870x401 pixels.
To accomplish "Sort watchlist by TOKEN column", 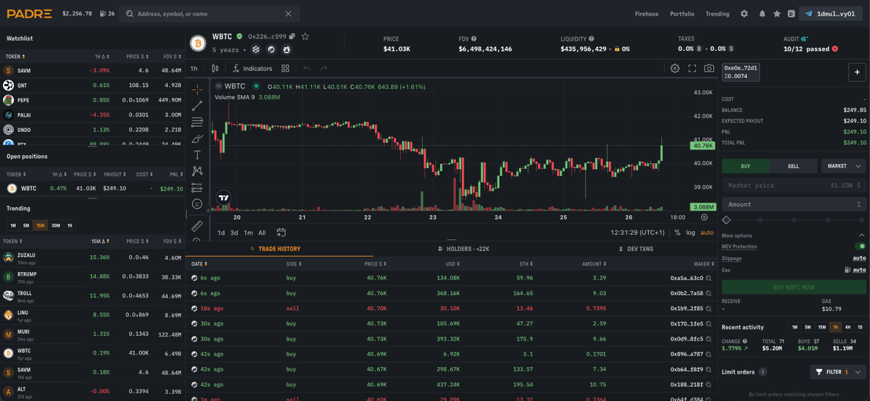I will (16, 57).
